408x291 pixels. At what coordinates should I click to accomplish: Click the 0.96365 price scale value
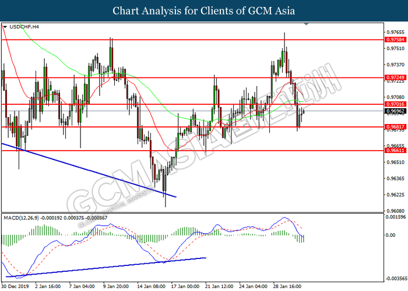(396, 179)
